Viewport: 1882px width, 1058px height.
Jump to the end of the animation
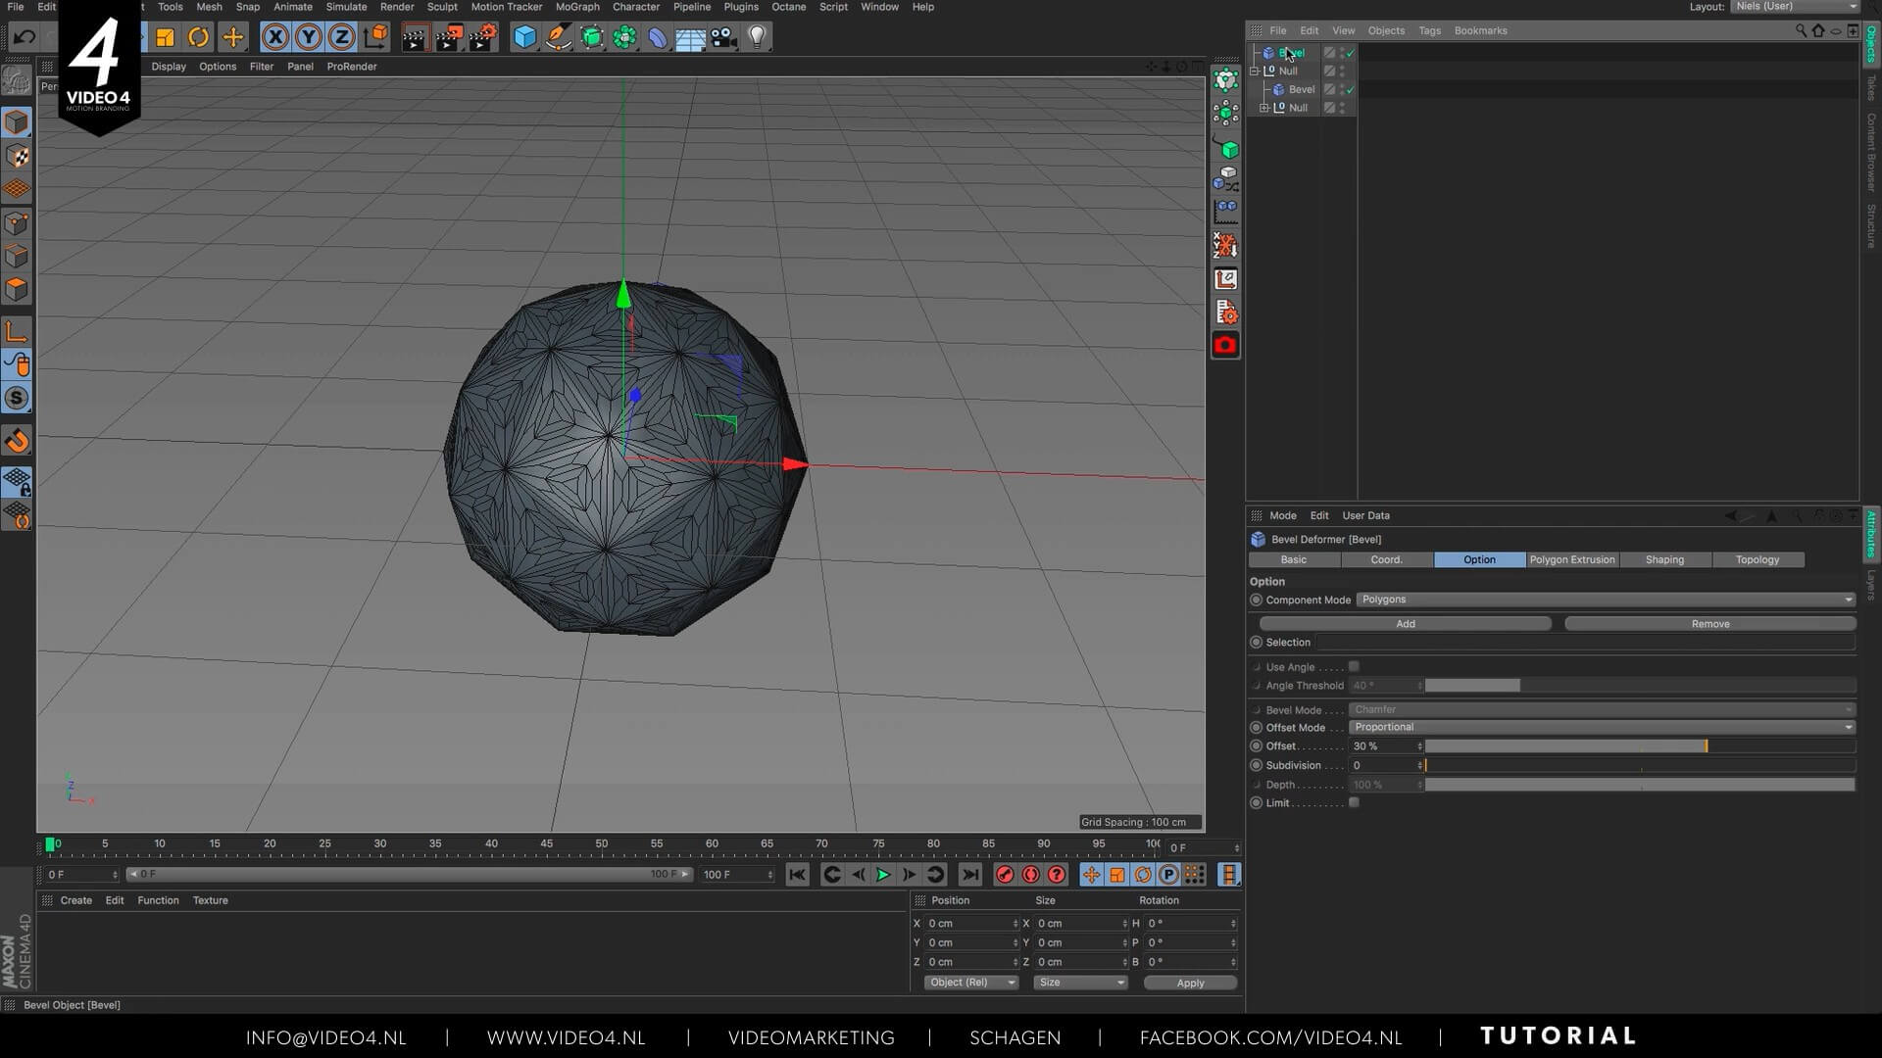969,875
